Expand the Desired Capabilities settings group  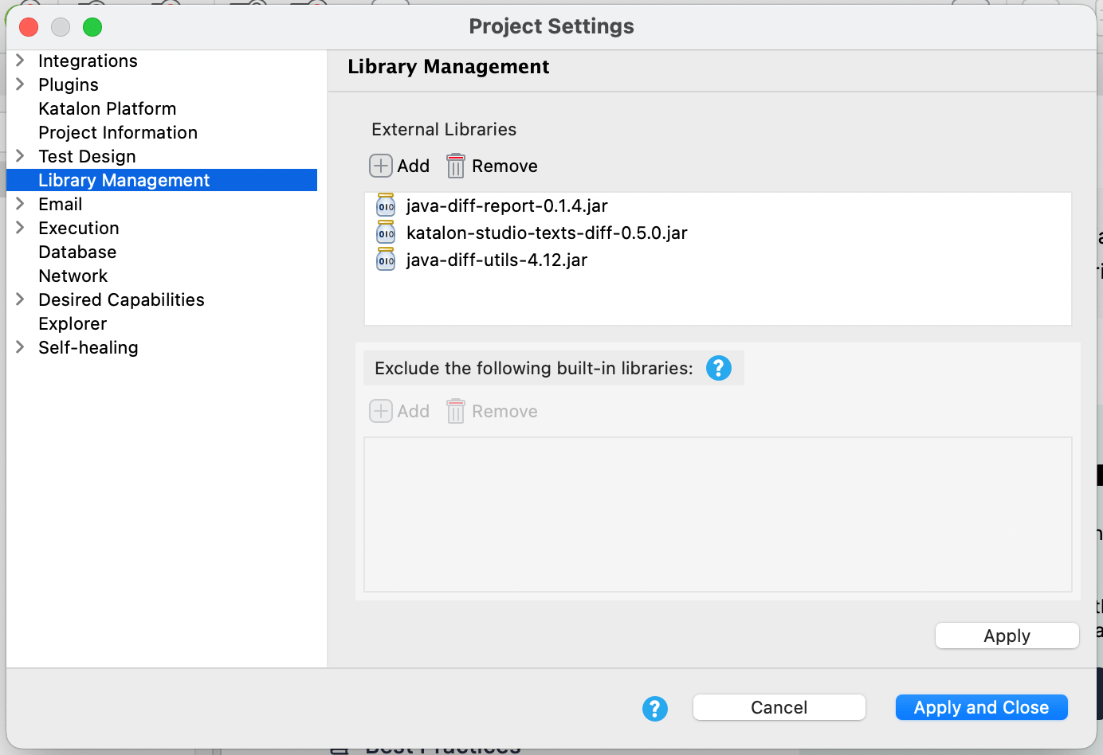pyautogui.click(x=20, y=299)
